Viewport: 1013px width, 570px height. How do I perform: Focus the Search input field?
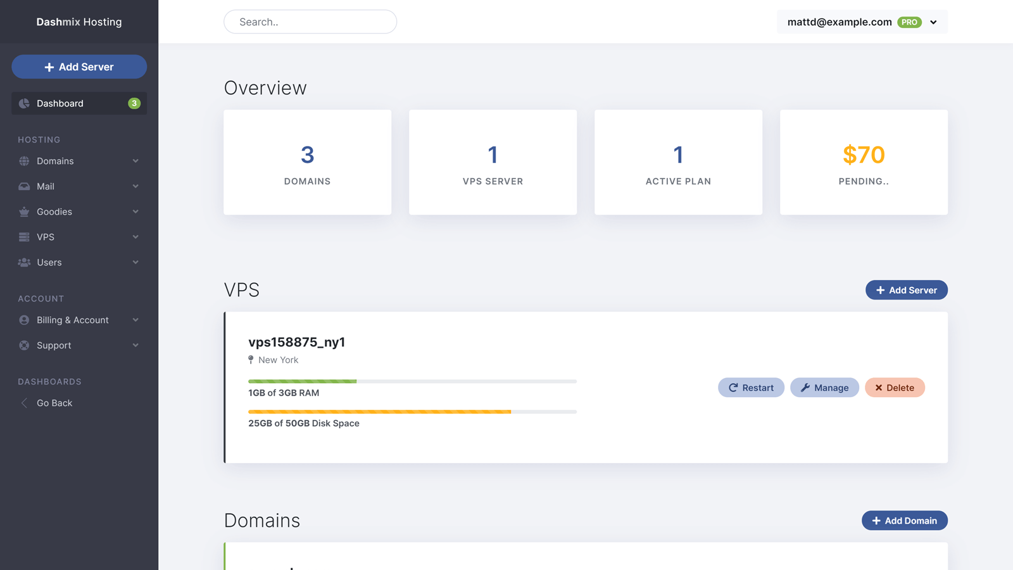[x=310, y=22]
